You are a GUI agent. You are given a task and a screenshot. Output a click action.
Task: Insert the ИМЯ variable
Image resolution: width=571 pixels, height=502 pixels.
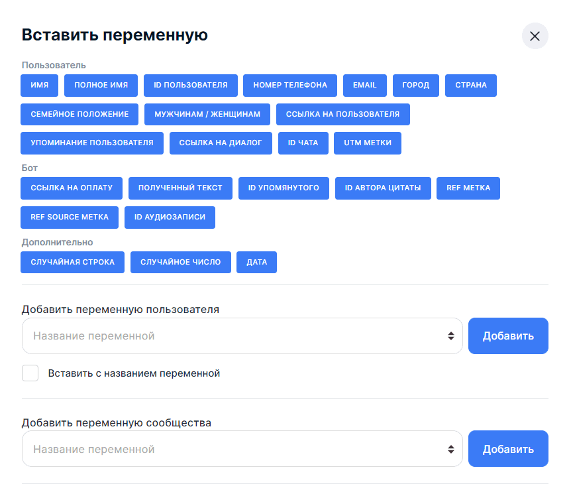point(39,86)
